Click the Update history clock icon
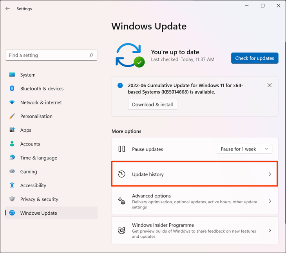 (x=122, y=174)
